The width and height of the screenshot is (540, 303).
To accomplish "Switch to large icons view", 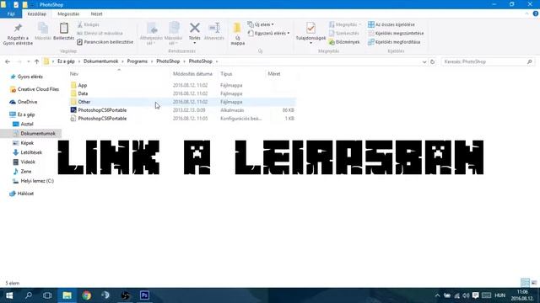I will point(534,283).
